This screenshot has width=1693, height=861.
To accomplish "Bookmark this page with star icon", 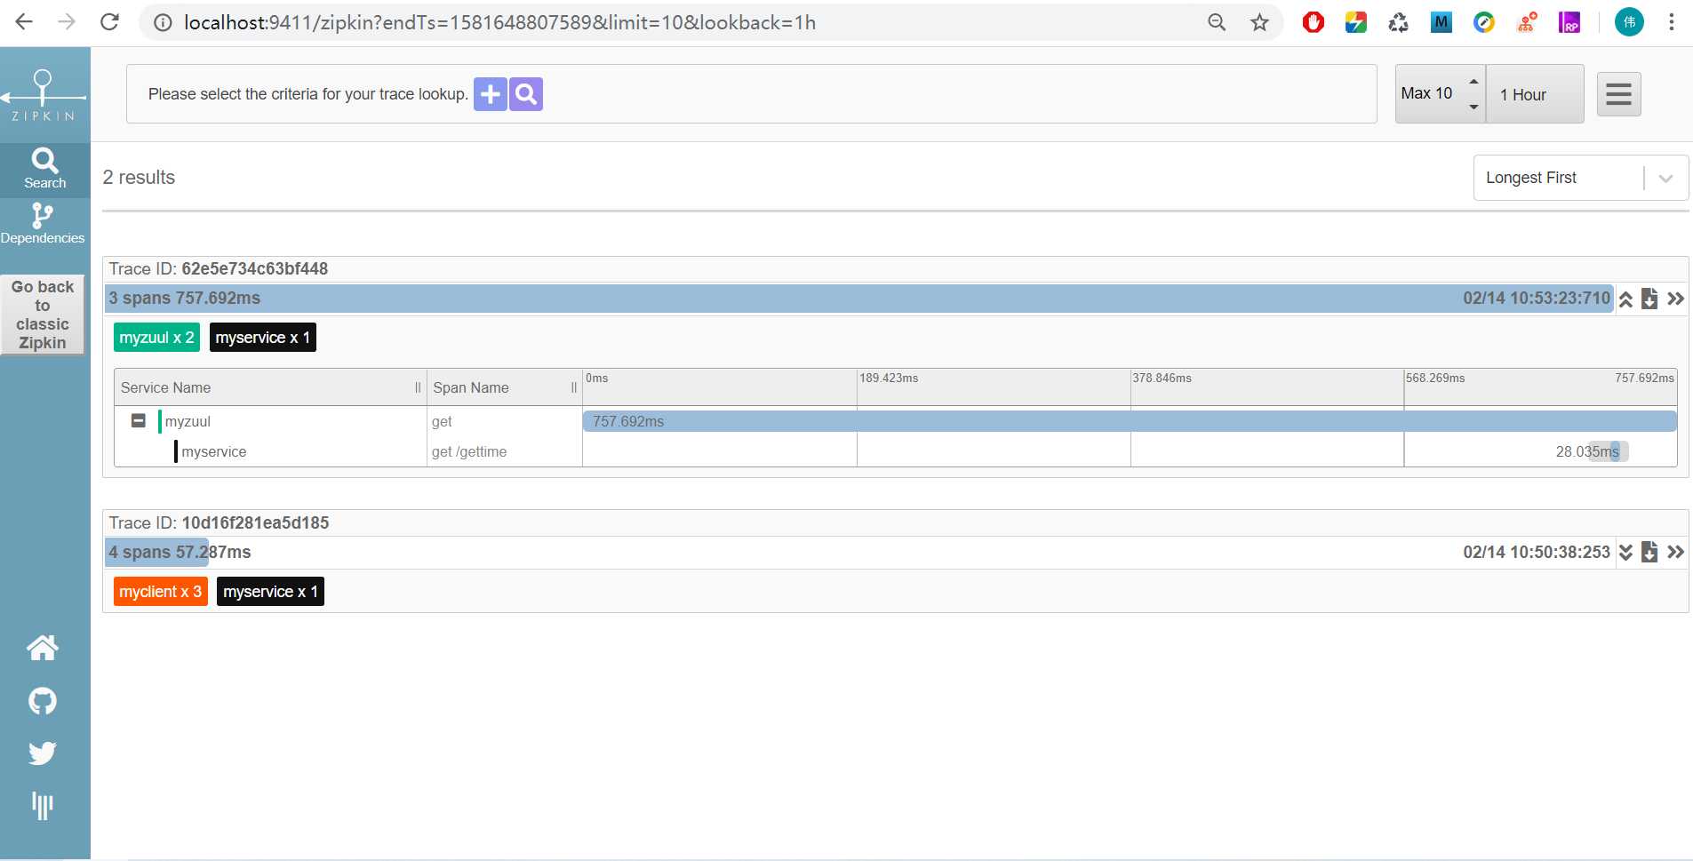I will tap(1259, 22).
